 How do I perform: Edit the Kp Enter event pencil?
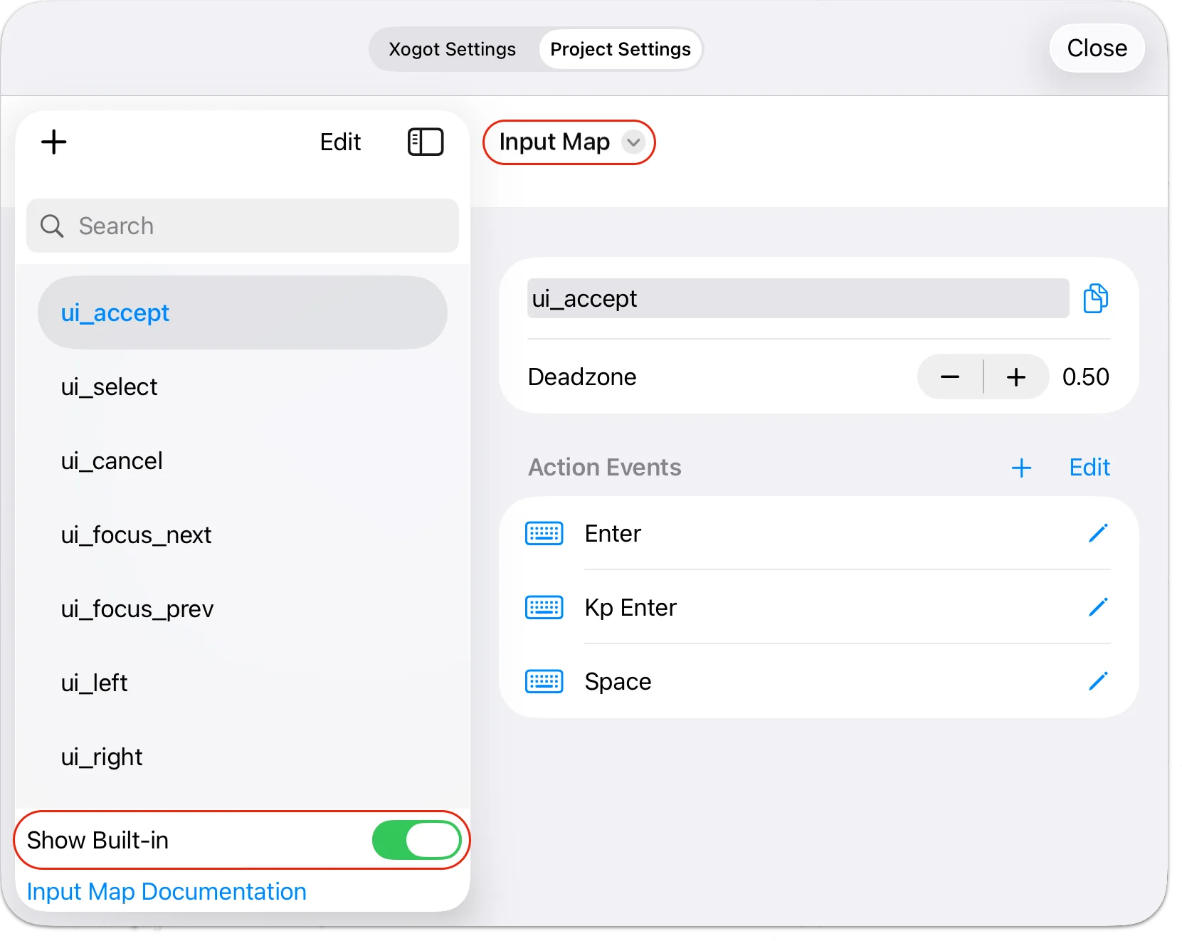click(x=1097, y=607)
